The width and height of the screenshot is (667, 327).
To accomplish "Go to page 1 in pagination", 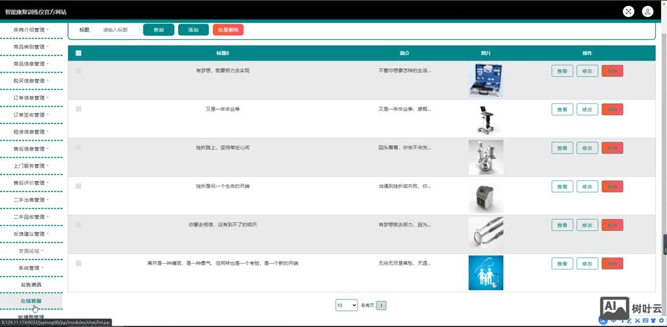I will click(381, 305).
